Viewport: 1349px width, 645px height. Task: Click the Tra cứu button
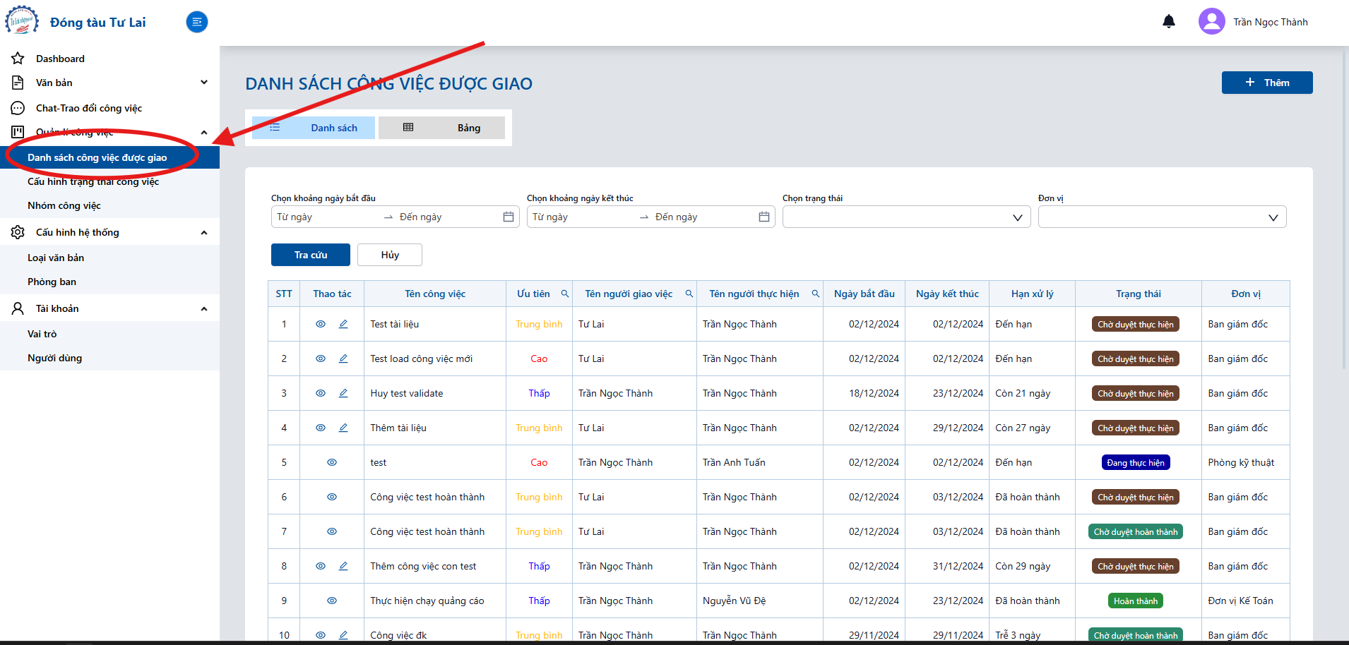pos(311,255)
